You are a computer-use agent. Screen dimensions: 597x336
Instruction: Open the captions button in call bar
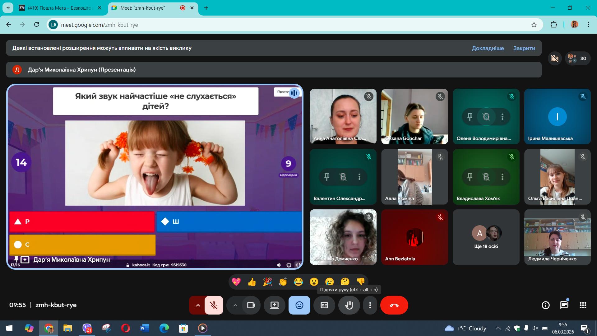click(x=324, y=305)
